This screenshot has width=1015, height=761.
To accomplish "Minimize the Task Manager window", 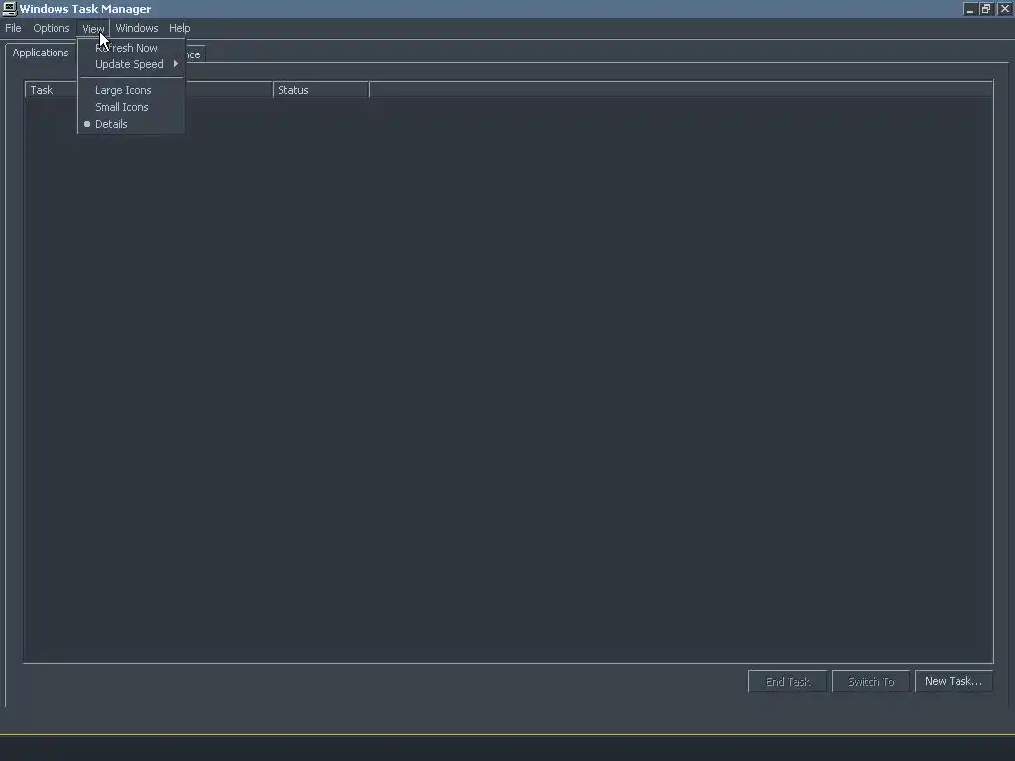I will click(x=969, y=8).
